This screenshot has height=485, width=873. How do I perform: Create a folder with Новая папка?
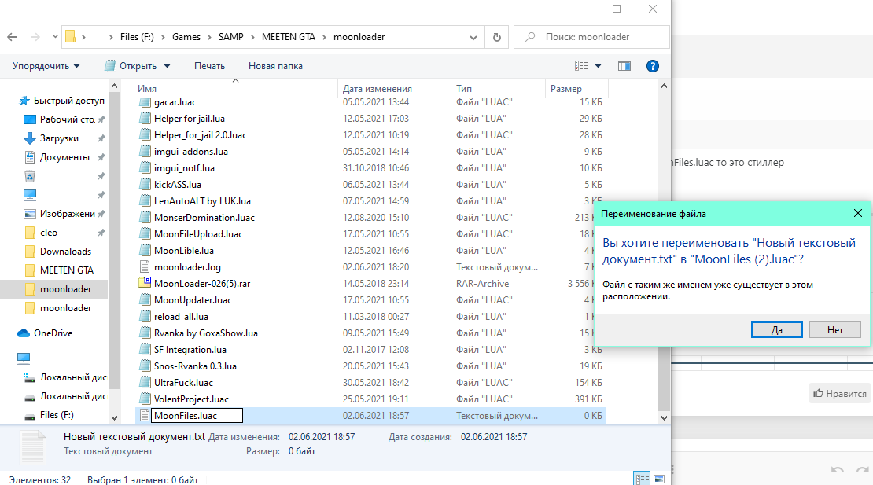[275, 65]
